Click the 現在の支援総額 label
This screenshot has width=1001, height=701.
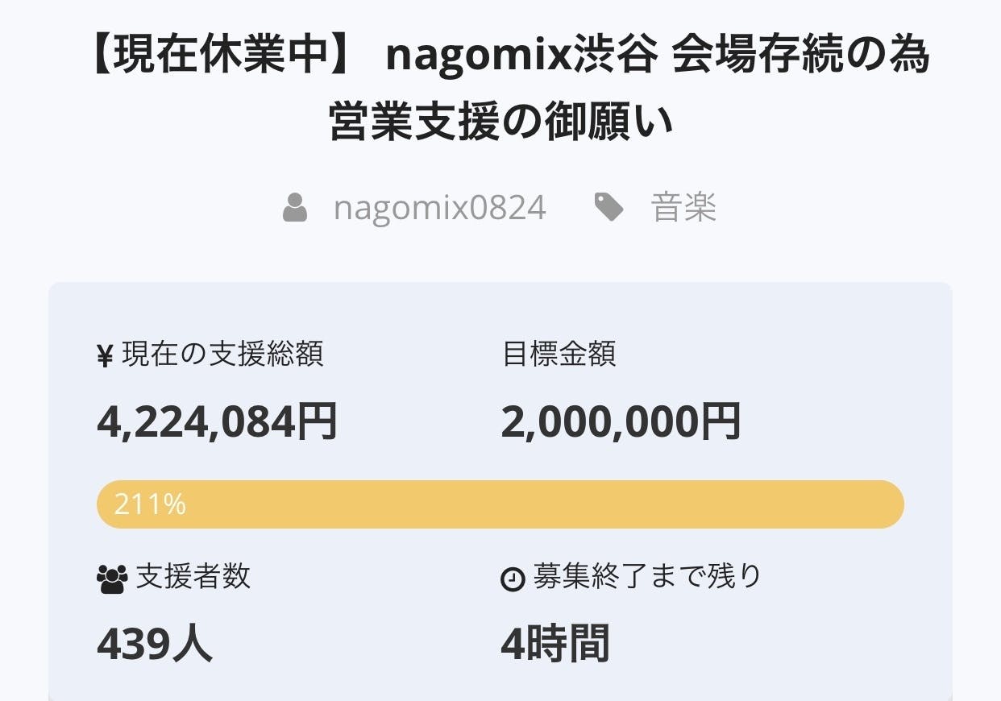pos(222,355)
